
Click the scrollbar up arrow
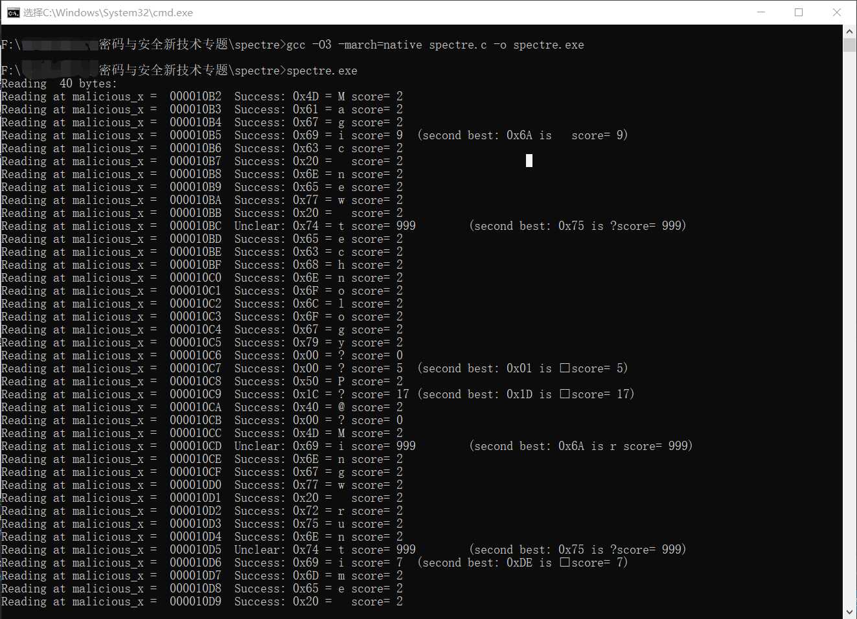(x=849, y=31)
